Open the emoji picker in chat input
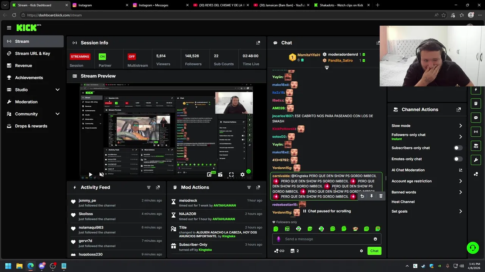The height and width of the screenshot is (272, 485). pyautogui.click(x=375, y=239)
